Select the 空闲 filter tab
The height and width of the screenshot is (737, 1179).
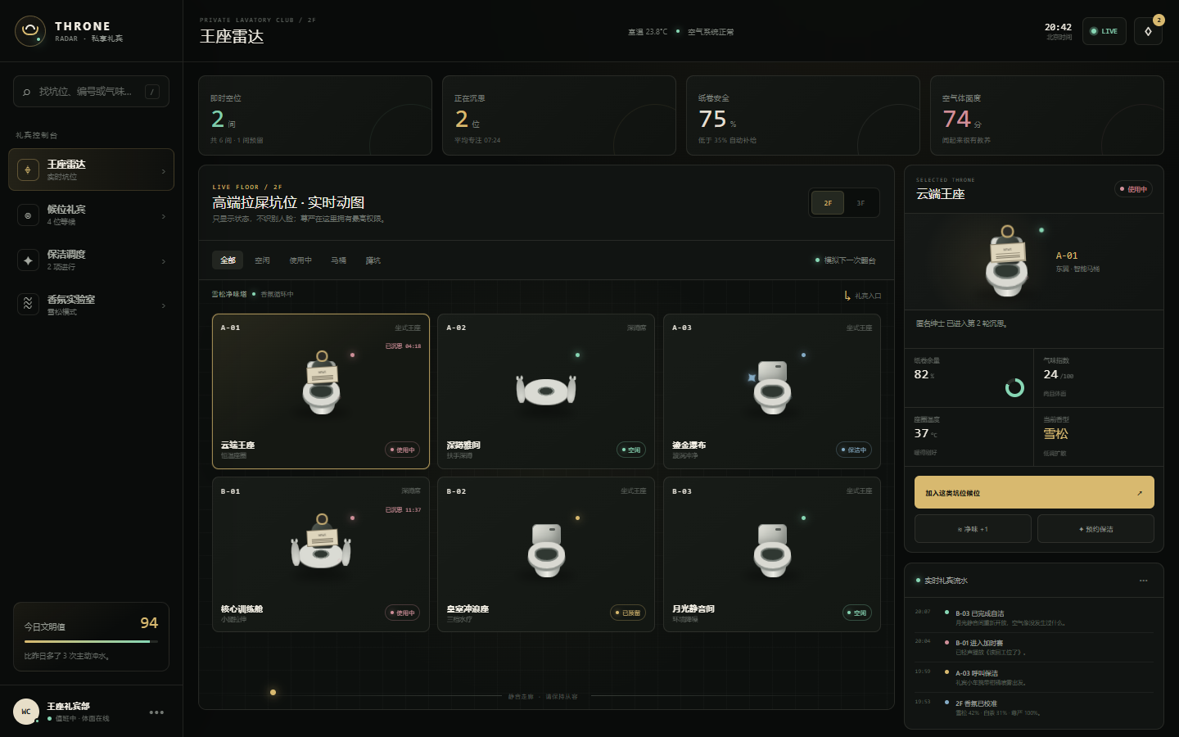tap(263, 260)
